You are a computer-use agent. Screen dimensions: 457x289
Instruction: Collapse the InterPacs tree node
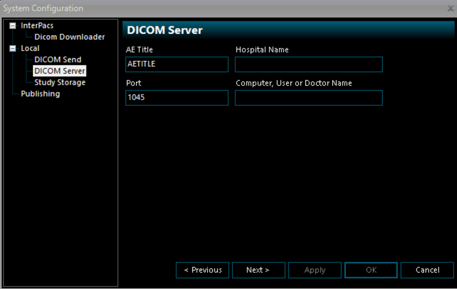[12, 26]
